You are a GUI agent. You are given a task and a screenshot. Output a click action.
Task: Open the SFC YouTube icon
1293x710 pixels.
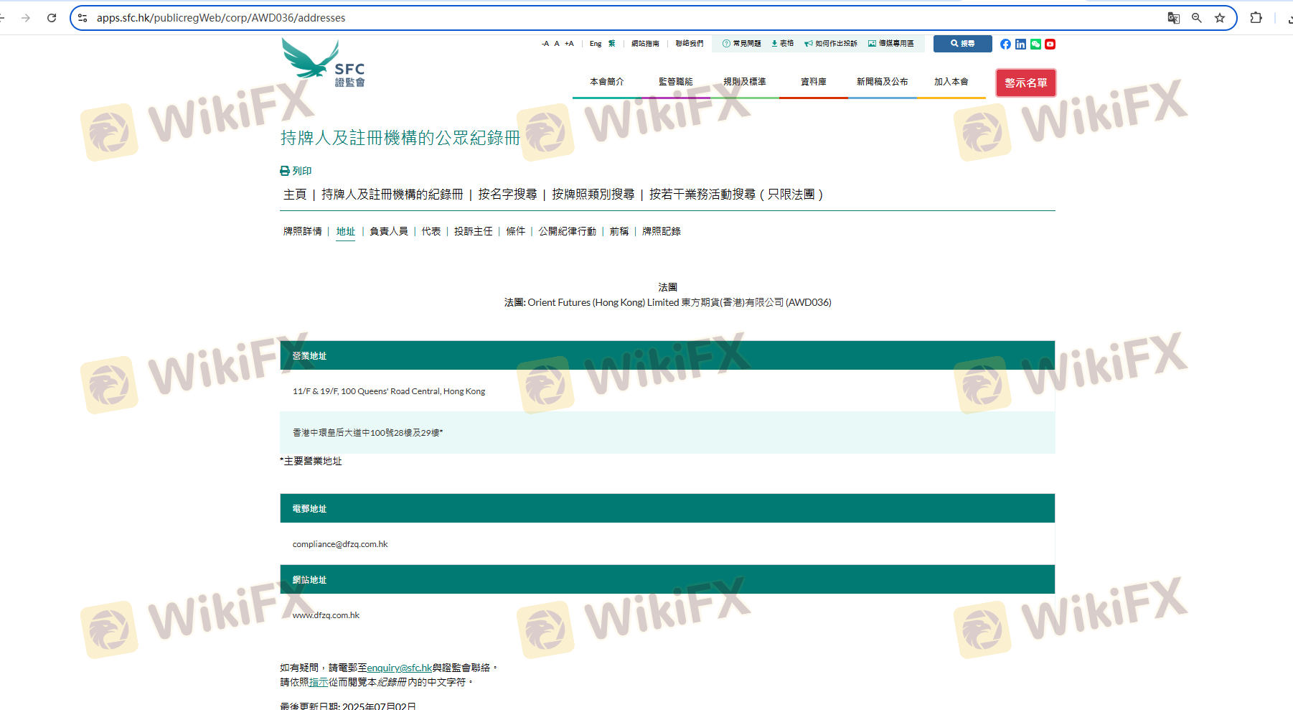[x=1050, y=45]
